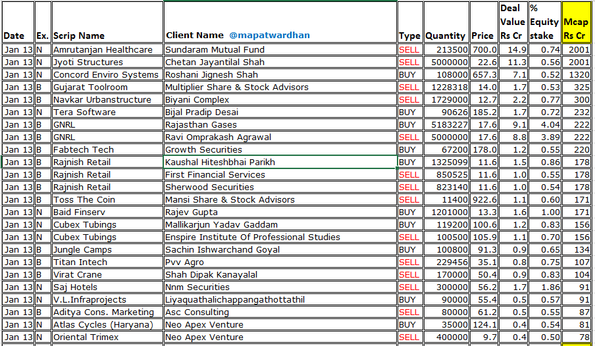
Task: Click the selected Kaushal Hiteshbhai Parikh cell
Action: click(x=280, y=162)
